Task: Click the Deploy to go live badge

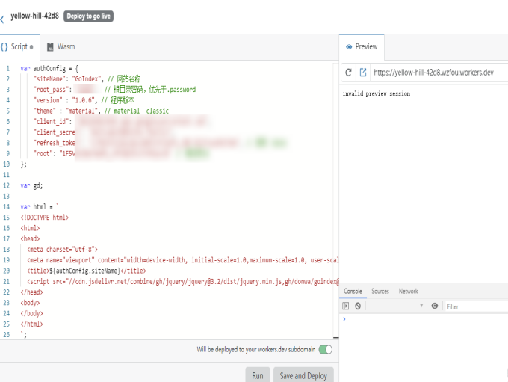Action: pos(88,16)
